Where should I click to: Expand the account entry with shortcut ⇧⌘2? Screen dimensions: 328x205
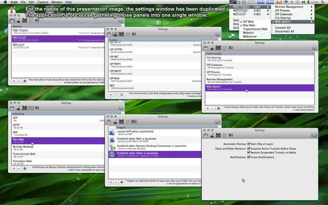[250, 11]
